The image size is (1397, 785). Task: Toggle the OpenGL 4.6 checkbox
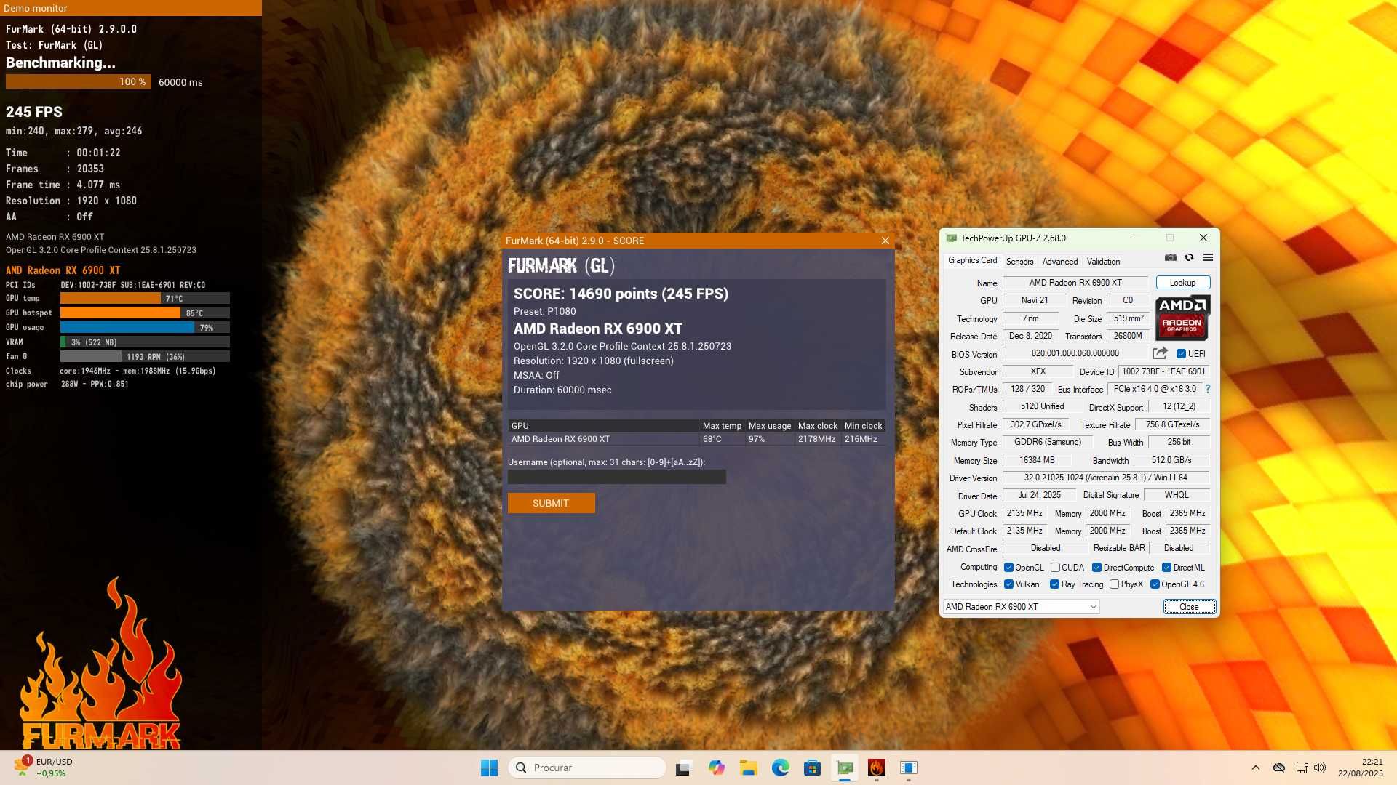pyautogui.click(x=1155, y=584)
